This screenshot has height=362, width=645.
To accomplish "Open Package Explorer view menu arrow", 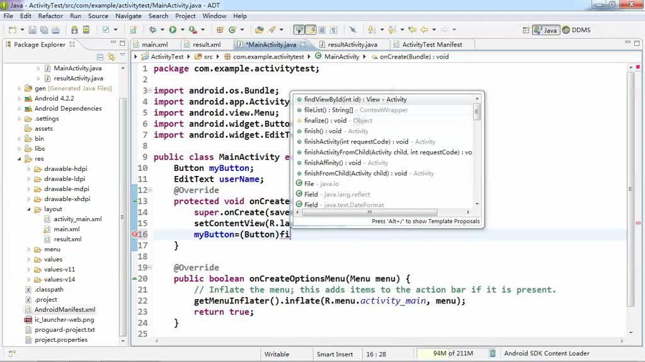I will (123, 55).
